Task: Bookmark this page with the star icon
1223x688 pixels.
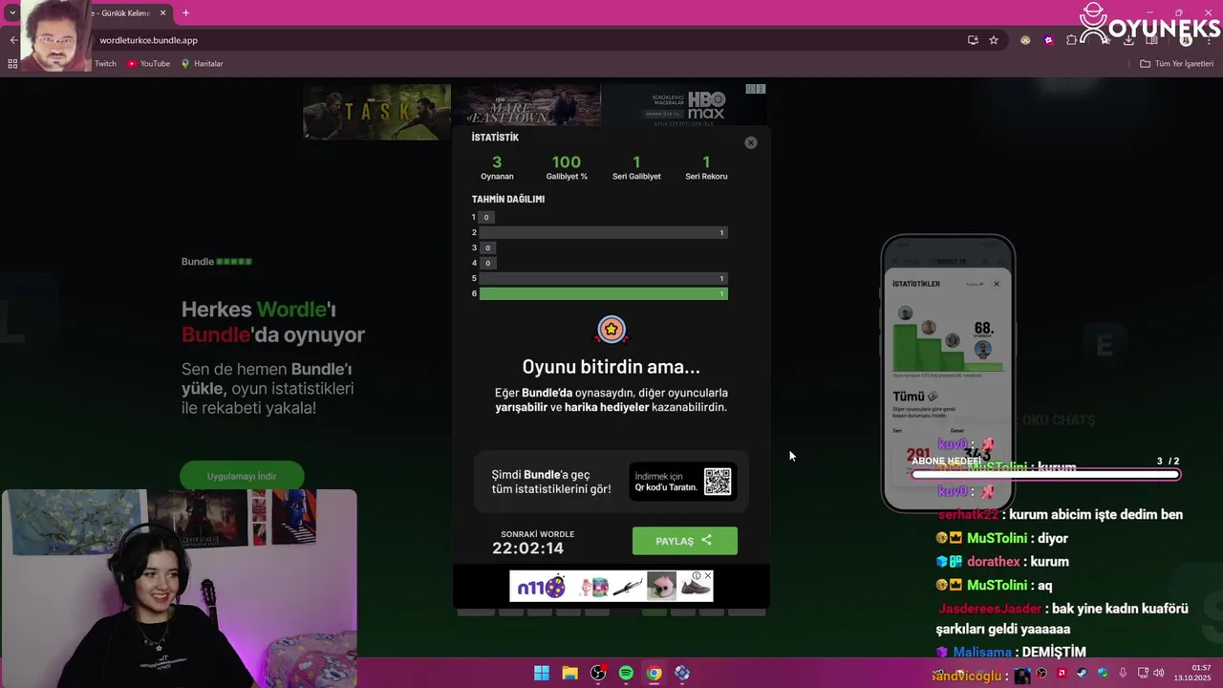Action: pos(994,40)
